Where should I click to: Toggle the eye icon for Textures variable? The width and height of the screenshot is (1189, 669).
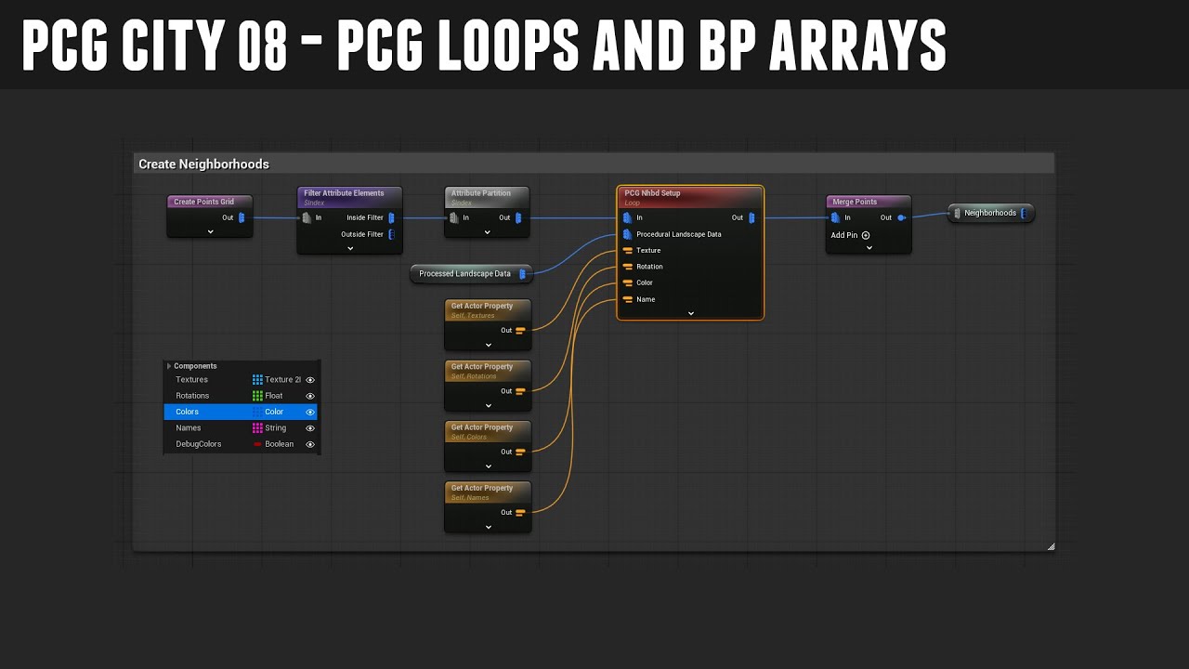pos(310,379)
